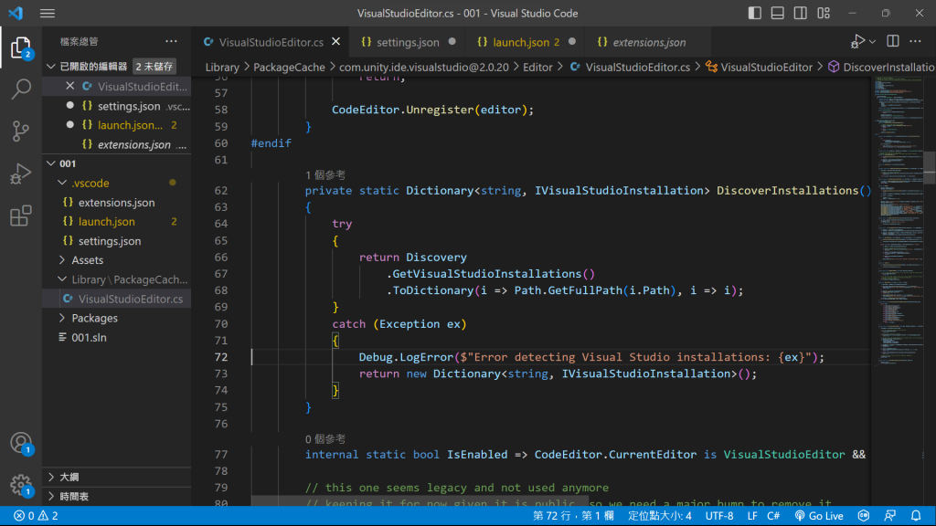Click the 第 72 行 line position indicator

click(573, 516)
